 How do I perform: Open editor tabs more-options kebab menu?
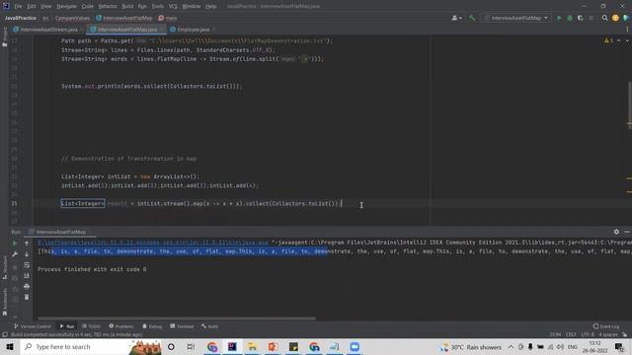[x=627, y=30]
